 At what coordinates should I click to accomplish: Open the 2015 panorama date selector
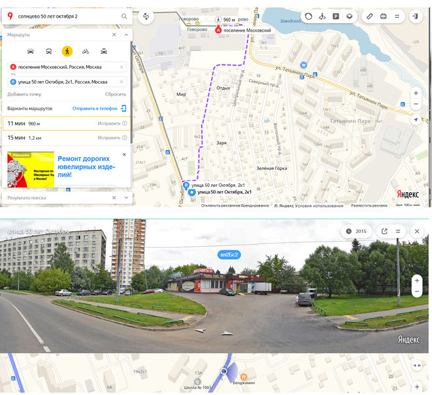tap(358, 231)
